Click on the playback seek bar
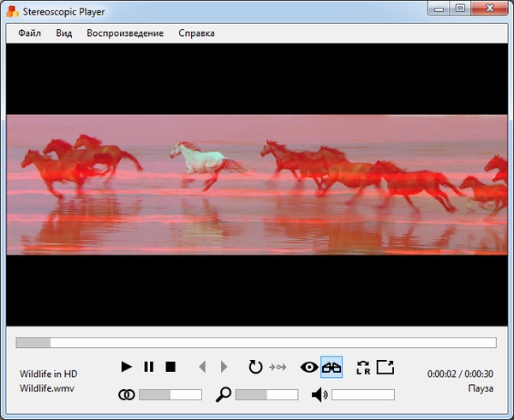Viewport: 514px width, 420px height. pos(255,343)
